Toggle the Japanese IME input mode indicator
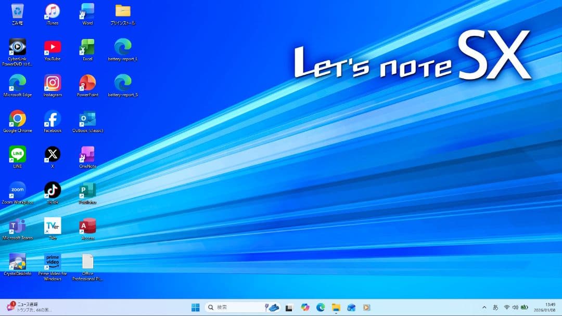The height and width of the screenshot is (316, 562). 495,307
